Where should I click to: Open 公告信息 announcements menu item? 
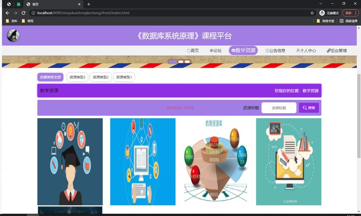click(x=275, y=51)
